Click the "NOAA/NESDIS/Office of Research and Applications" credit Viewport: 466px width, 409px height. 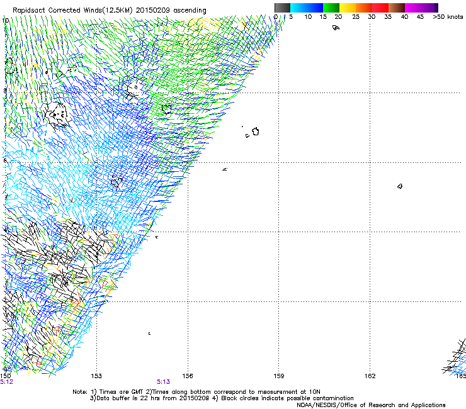click(371, 405)
